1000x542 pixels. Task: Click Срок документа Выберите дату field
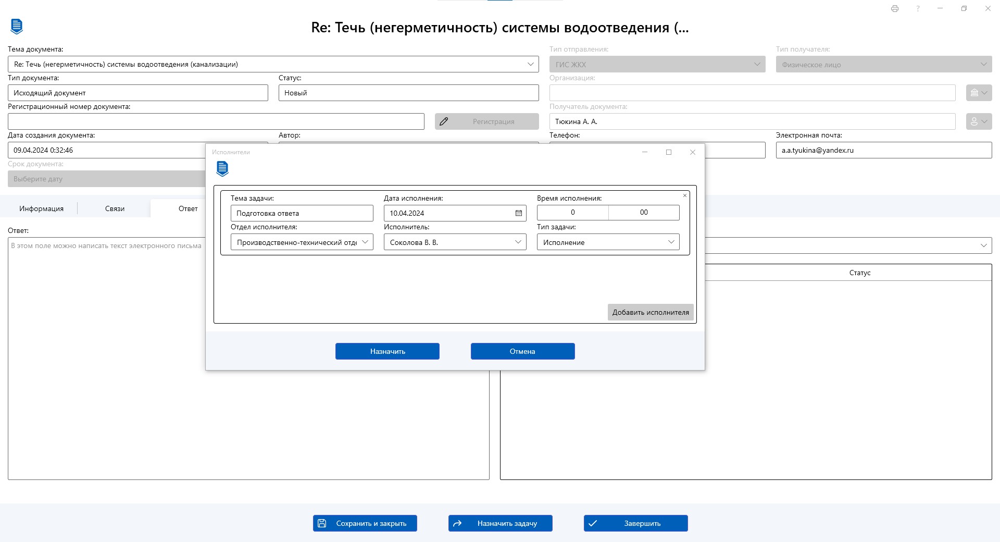[x=107, y=179]
